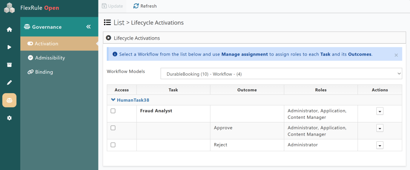Click the Access column header
410x170 pixels.
click(122, 90)
